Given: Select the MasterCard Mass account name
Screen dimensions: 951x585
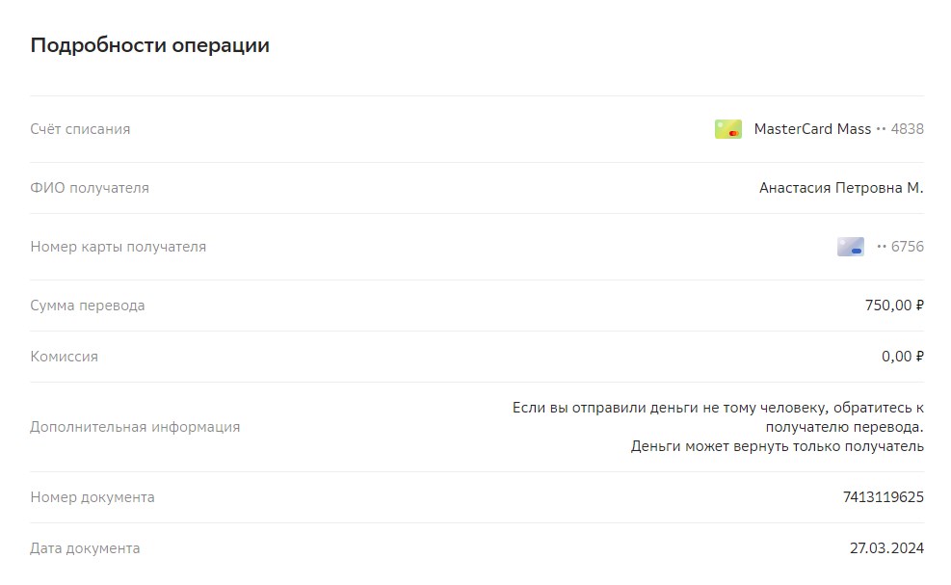Looking at the screenshot, I should coord(812,128).
